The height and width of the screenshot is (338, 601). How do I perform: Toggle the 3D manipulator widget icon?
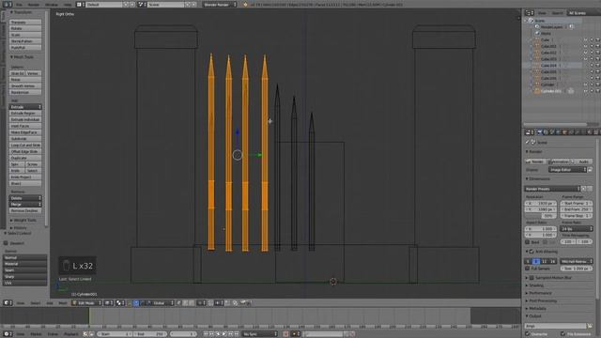[130, 303]
